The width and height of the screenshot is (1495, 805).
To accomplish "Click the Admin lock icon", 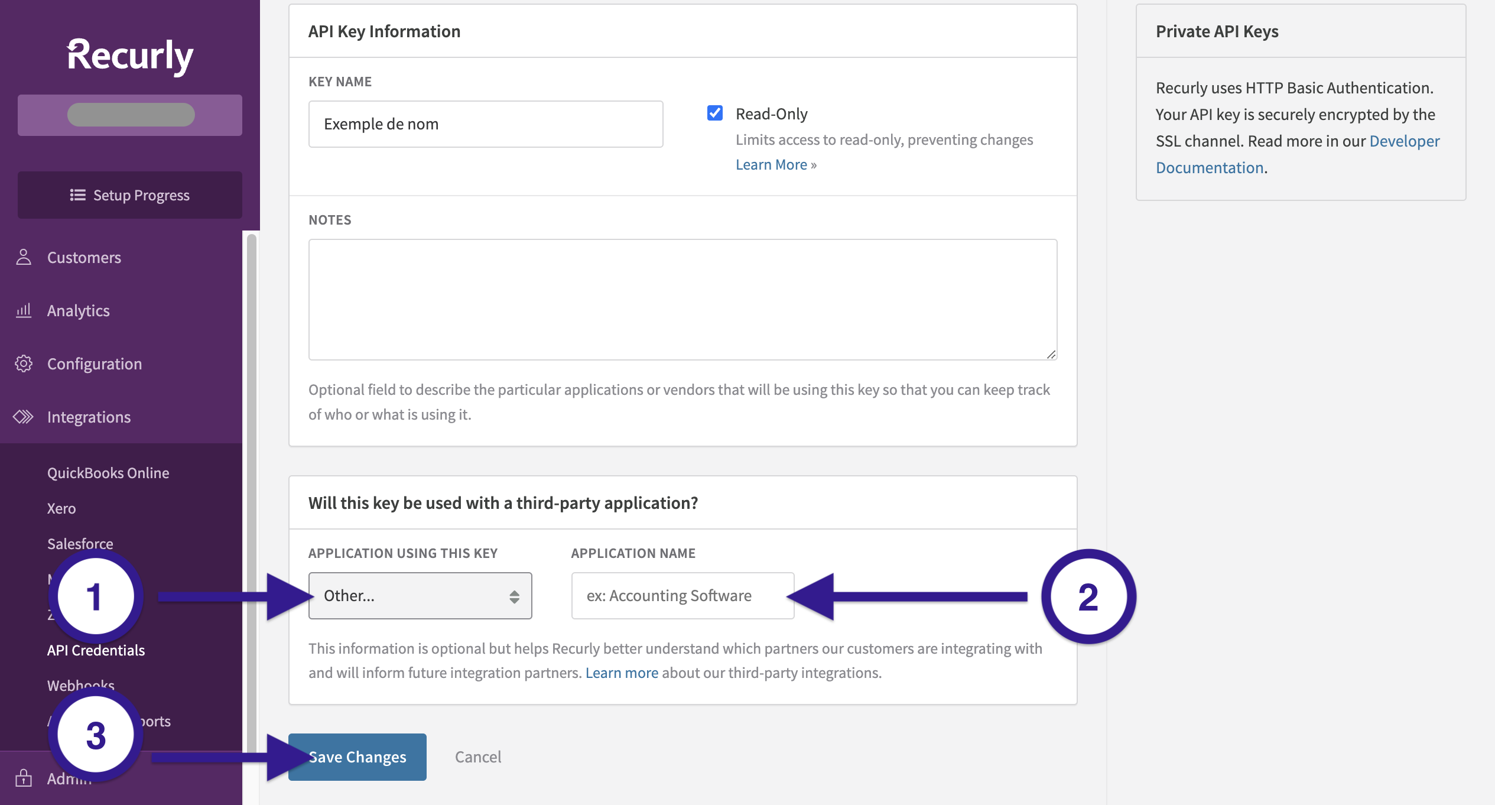I will click(24, 778).
